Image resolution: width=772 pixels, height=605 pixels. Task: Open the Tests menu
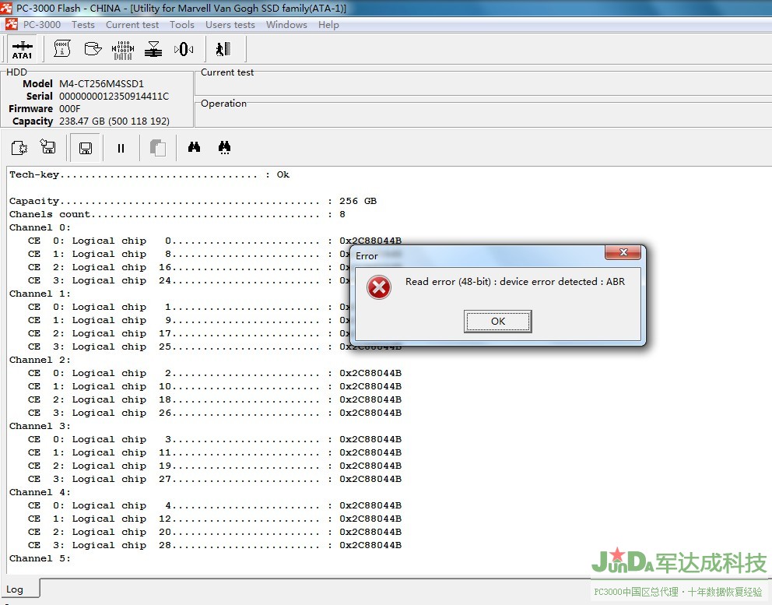[x=82, y=25]
